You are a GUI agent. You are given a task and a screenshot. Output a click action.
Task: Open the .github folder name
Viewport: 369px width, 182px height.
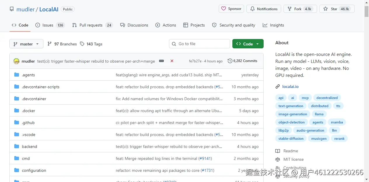point(28,123)
